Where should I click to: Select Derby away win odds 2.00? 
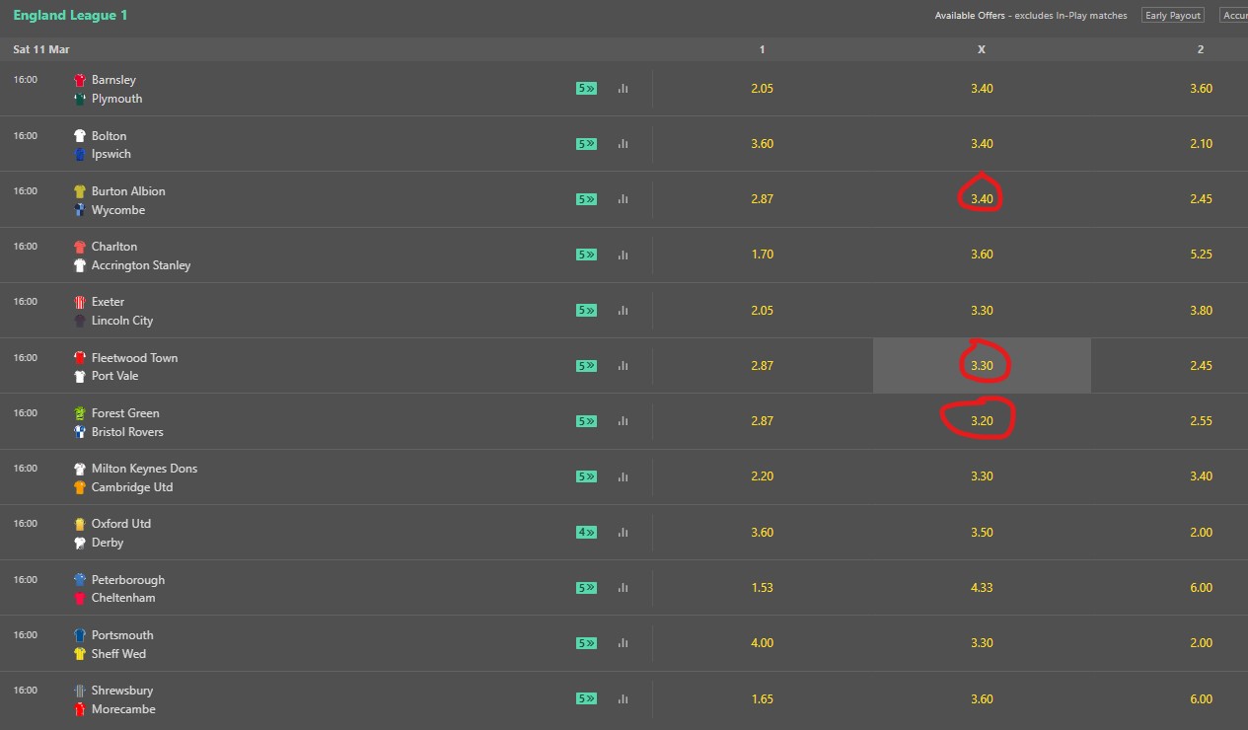pyautogui.click(x=1201, y=533)
